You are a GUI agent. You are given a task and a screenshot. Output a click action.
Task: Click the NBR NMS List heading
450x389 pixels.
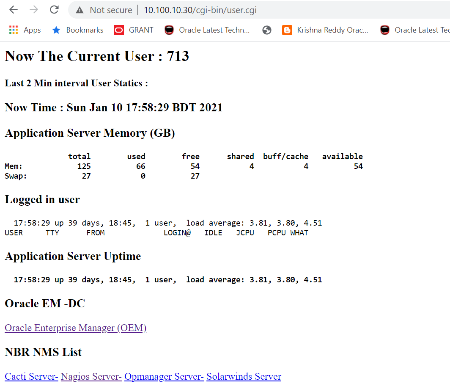(43, 352)
